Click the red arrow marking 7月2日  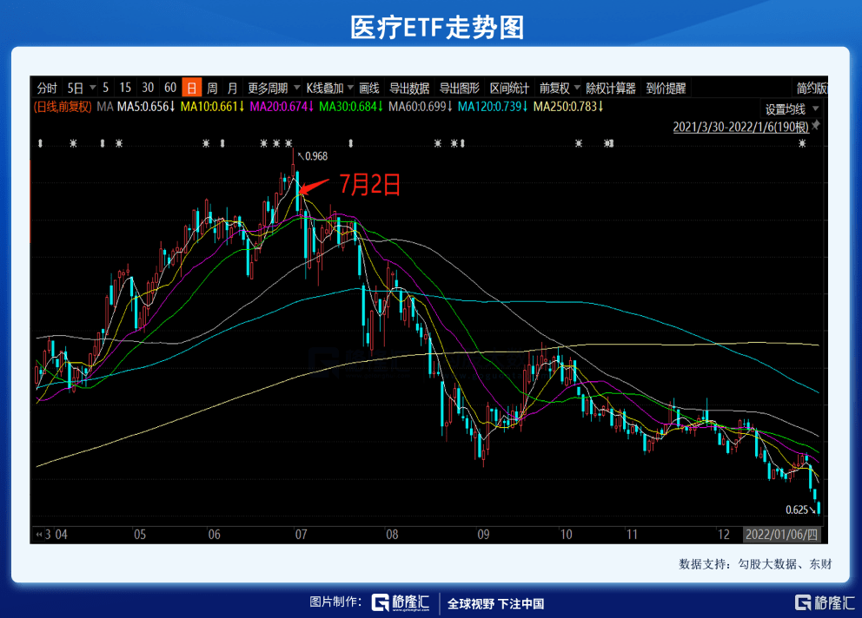[314, 187]
